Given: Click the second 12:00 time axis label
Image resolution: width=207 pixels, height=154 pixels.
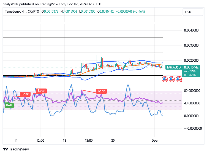Looking at the screenshot, I should pyautogui.click(x=89, y=141).
